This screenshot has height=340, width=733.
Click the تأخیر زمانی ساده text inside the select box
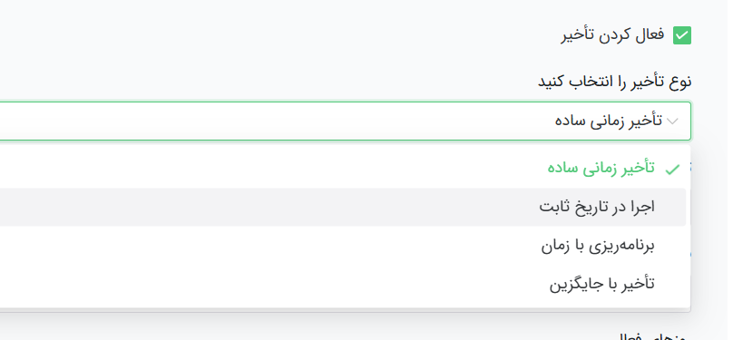point(608,121)
